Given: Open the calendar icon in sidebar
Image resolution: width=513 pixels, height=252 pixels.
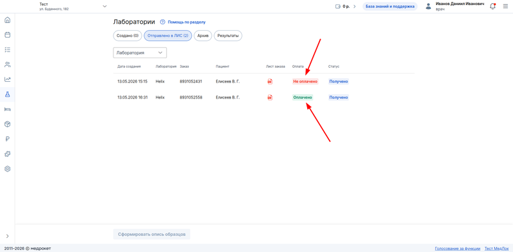Looking at the screenshot, I should pos(7,35).
